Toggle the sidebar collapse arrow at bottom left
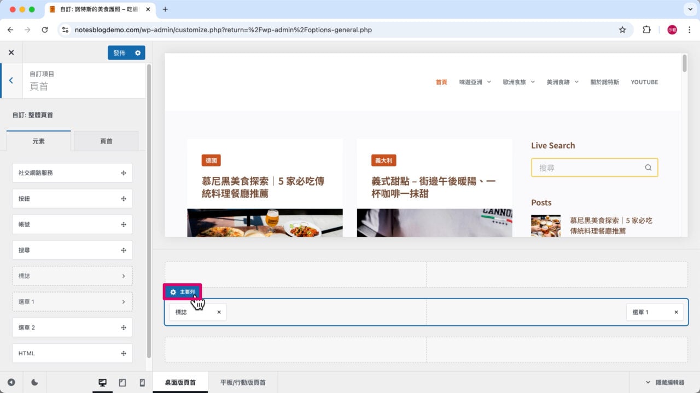 coord(12,382)
